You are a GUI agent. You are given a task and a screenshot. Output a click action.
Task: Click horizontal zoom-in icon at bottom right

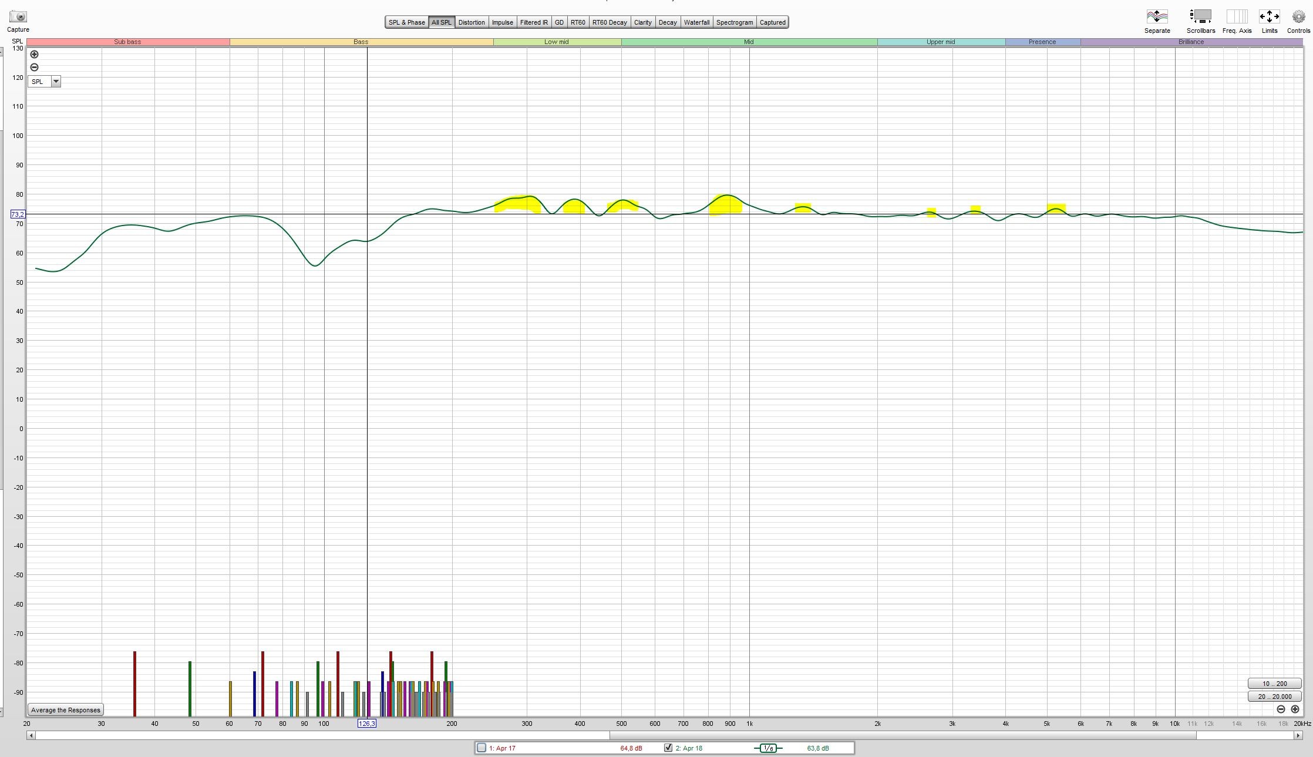1295,709
